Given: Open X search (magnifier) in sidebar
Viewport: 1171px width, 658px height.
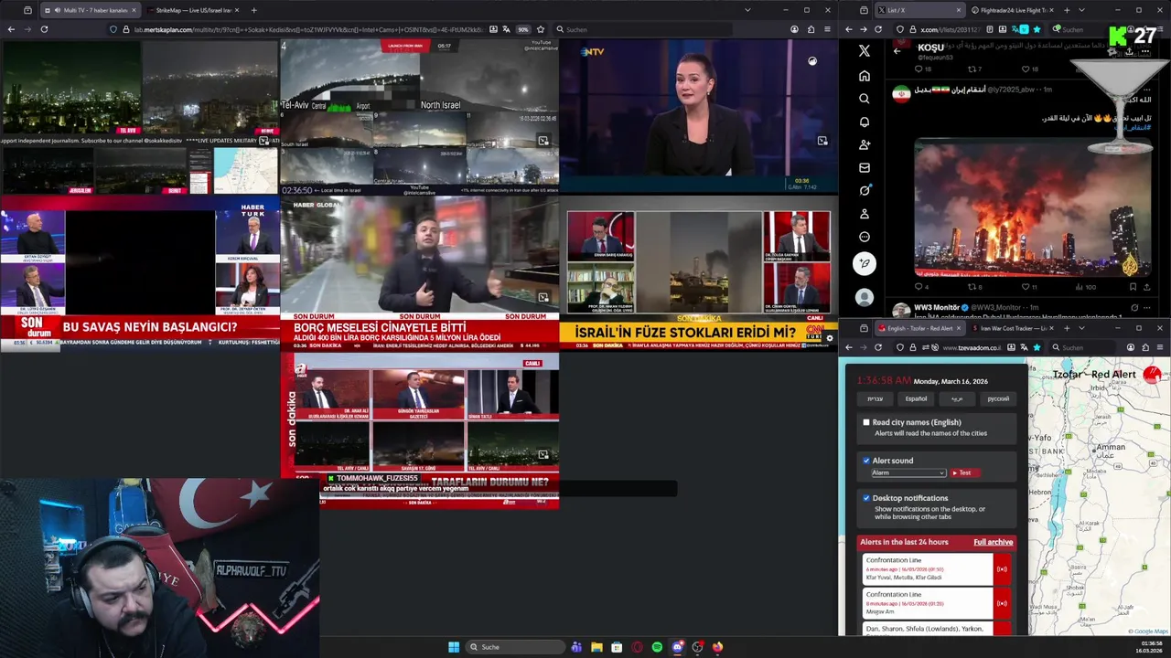Looking at the screenshot, I should (865, 99).
